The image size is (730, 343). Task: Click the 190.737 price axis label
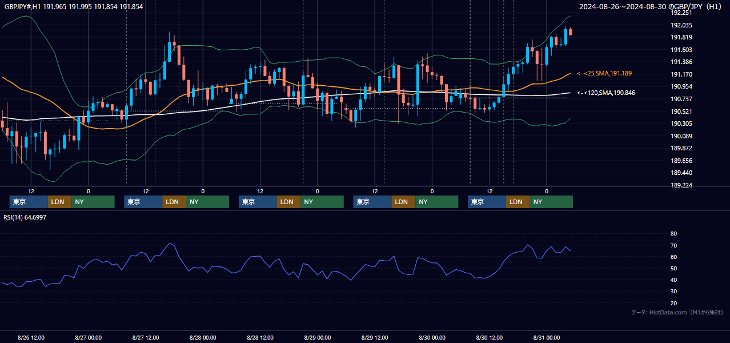(681, 99)
